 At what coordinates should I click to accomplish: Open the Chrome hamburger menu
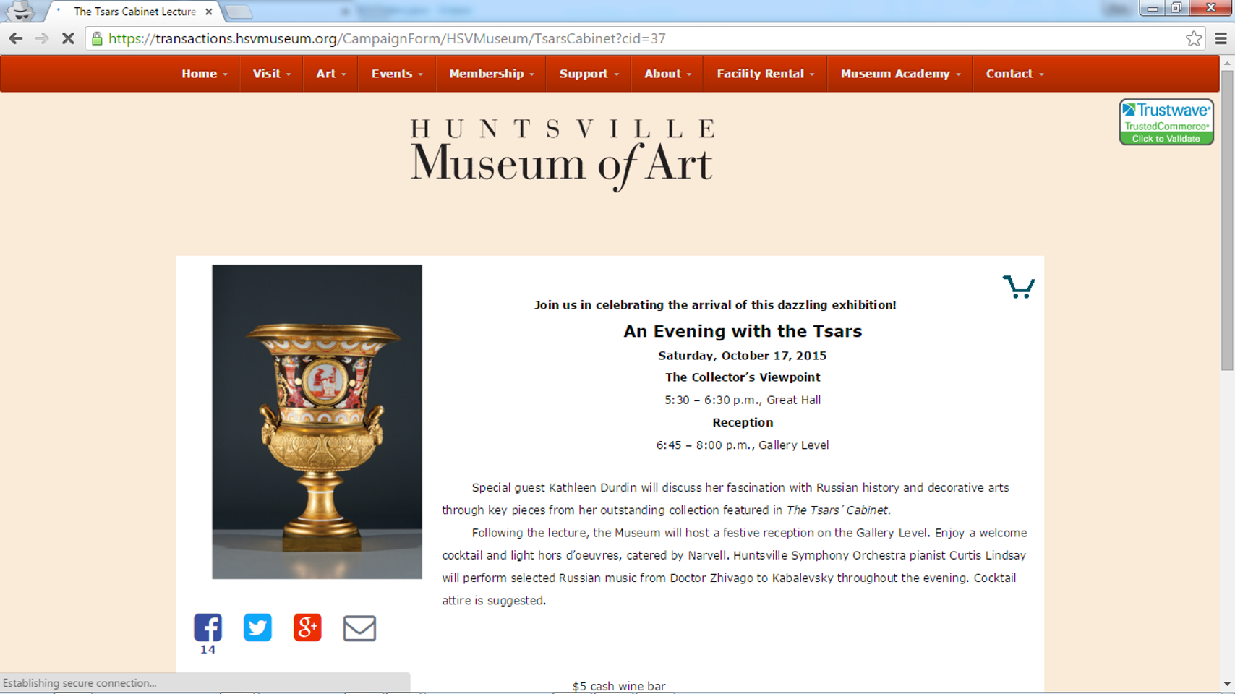1221,39
